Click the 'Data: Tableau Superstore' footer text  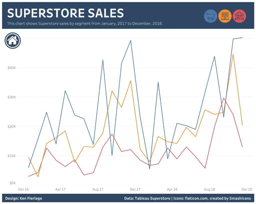tap(147, 198)
